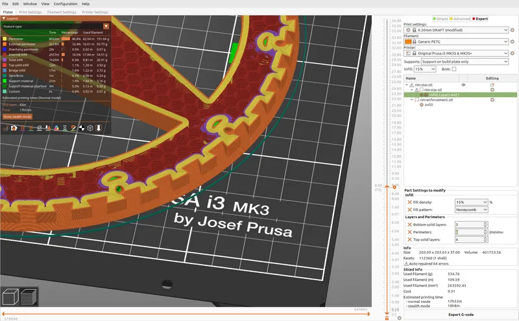
Task: Toggle Tool marker arrow icon
Action: click(x=99, y=128)
